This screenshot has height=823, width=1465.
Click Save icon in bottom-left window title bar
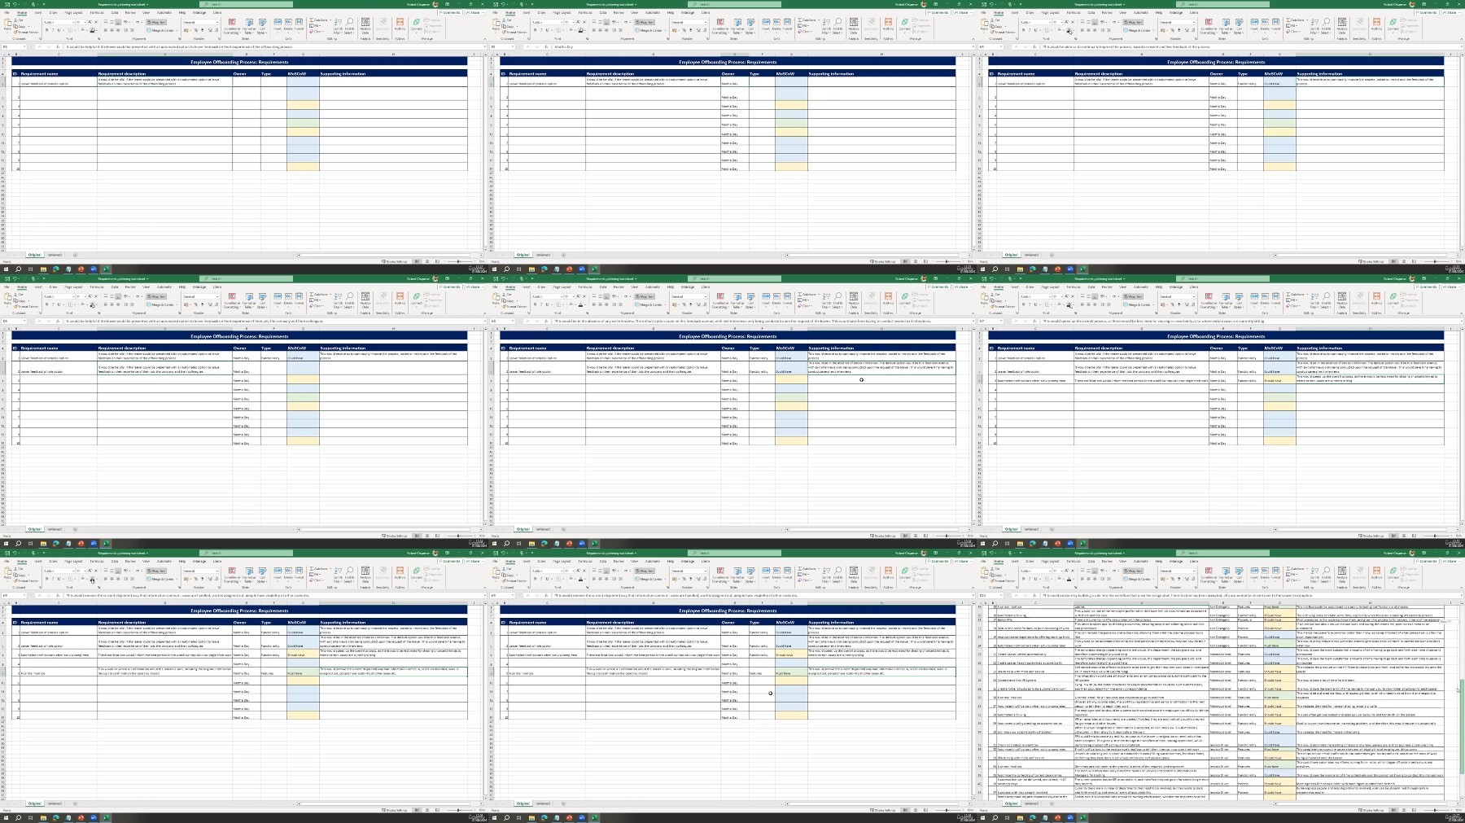coord(7,553)
